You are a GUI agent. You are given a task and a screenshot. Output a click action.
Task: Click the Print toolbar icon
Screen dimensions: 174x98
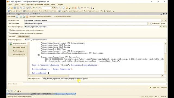click(x=27, y=8)
